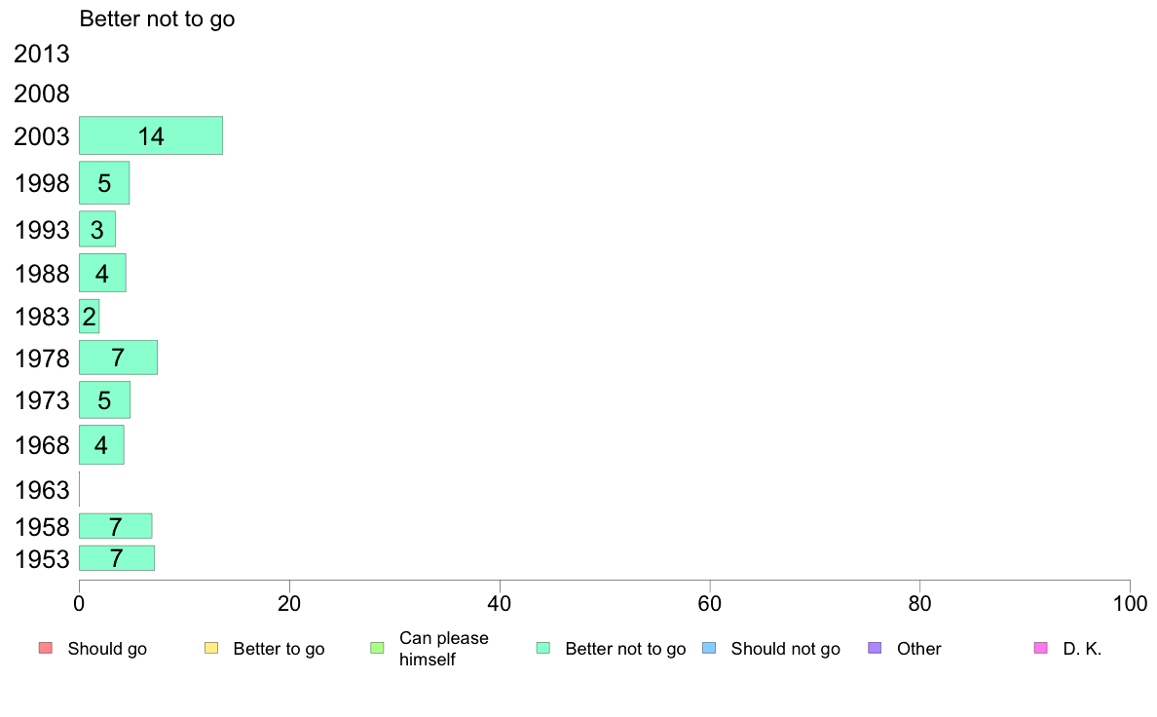Click the purple Other legend swatch
Screen dimensions: 1157x717
click(x=875, y=649)
